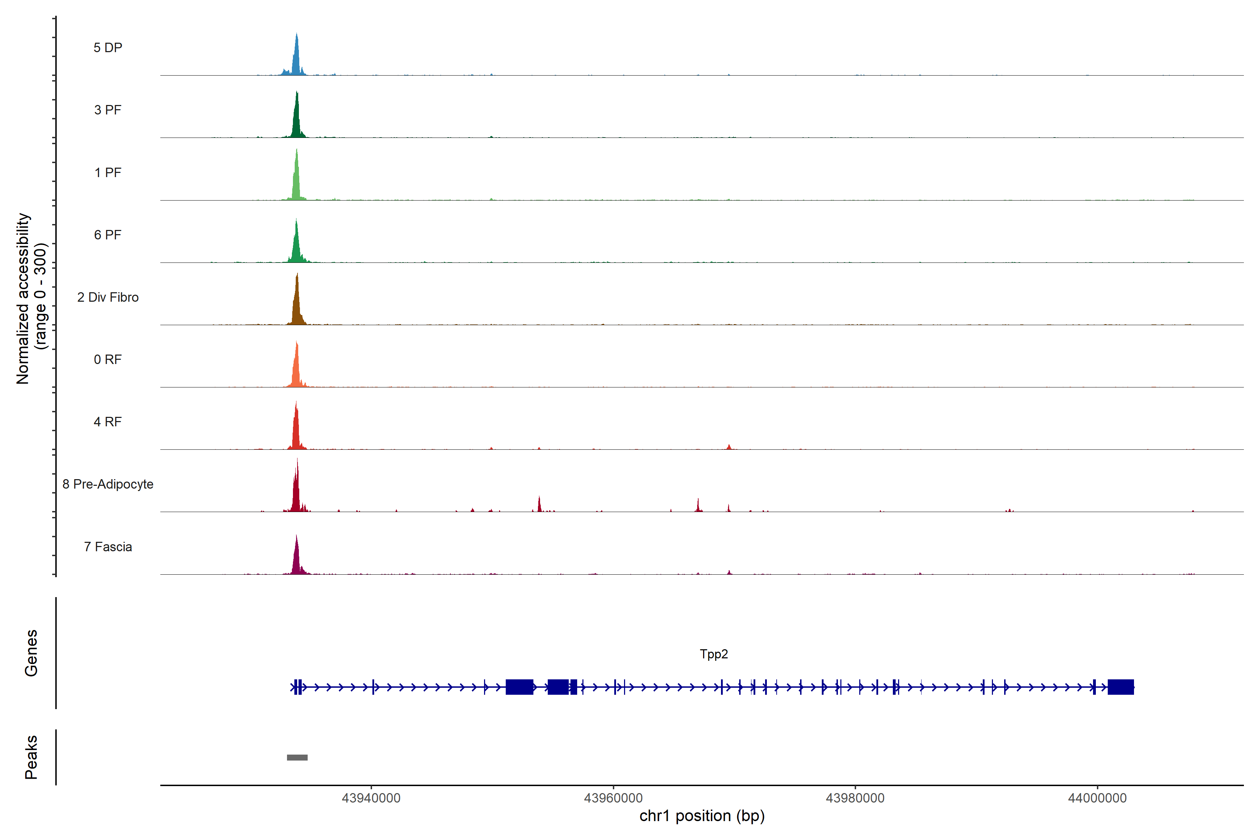Select the 8 Pre-Adipocyte label
Image resolution: width=1260 pixels, height=840 pixels.
pyautogui.click(x=108, y=484)
